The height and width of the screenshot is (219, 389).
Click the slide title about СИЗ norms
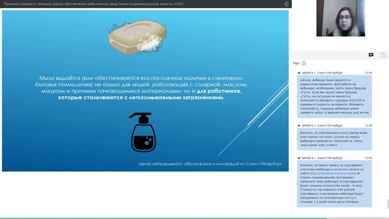point(94,4)
